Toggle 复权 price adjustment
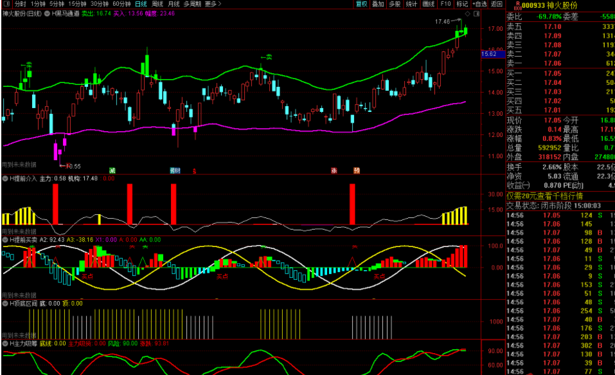 [362, 4]
